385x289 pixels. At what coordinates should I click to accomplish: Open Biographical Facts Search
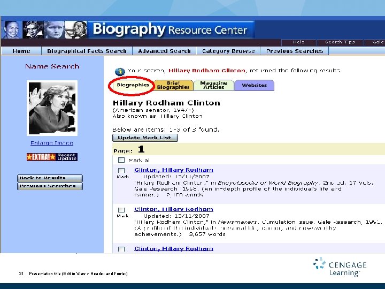87,51
